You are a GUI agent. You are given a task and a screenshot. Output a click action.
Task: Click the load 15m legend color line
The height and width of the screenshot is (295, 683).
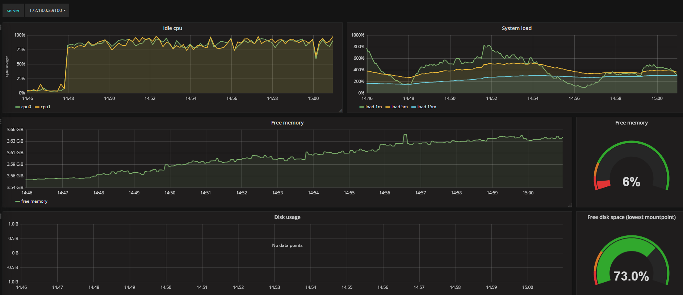click(x=414, y=107)
